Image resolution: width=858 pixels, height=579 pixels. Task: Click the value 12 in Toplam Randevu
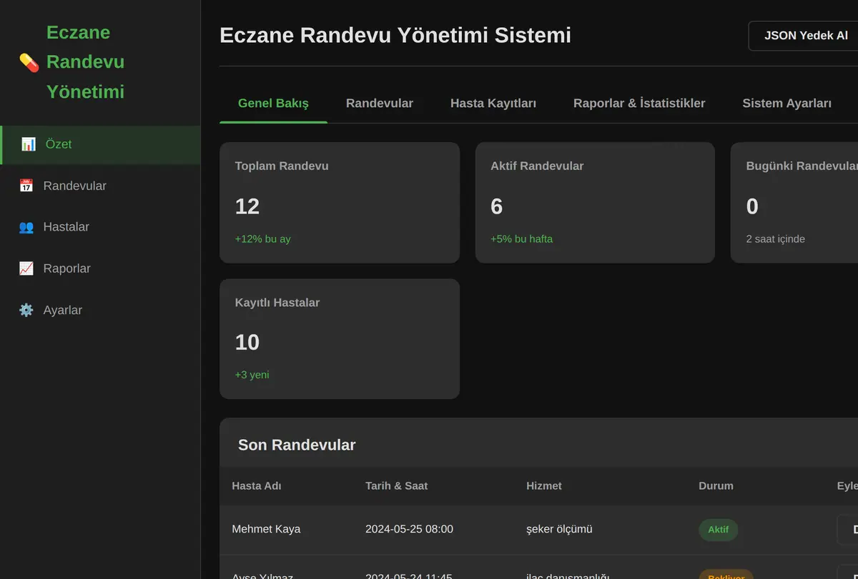click(247, 207)
